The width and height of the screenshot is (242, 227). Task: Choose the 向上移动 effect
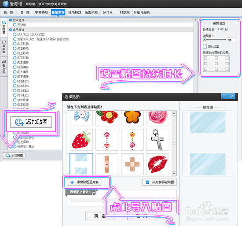coord(15,53)
